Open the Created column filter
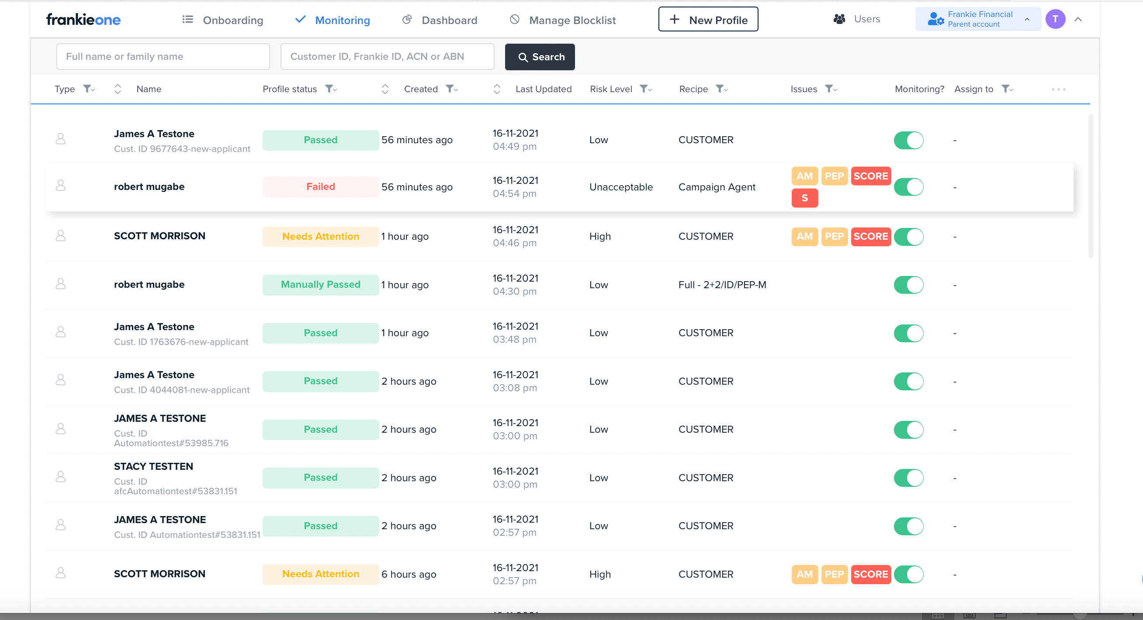The image size is (1143, 620). click(452, 89)
